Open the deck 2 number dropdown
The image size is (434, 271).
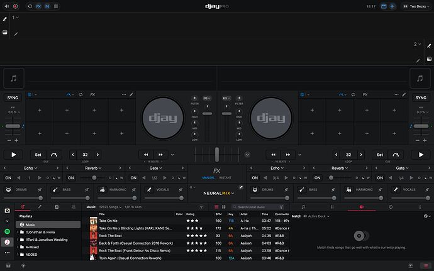click(x=418, y=44)
